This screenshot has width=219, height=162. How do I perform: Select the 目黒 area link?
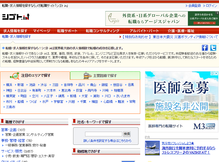point(131,85)
